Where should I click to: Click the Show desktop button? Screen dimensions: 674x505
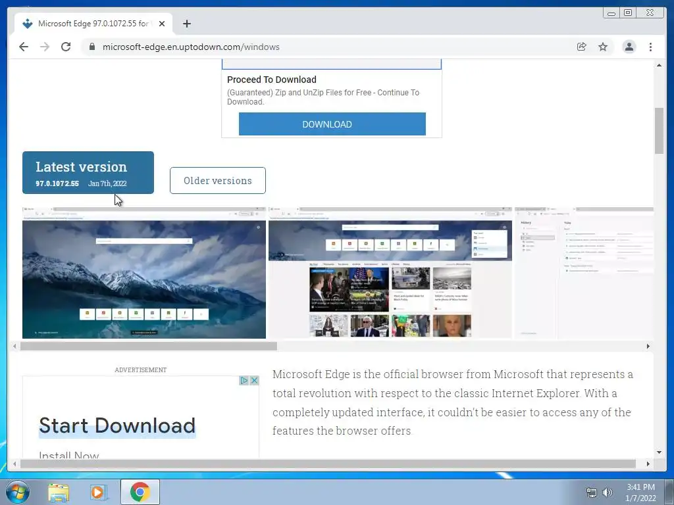click(x=669, y=492)
